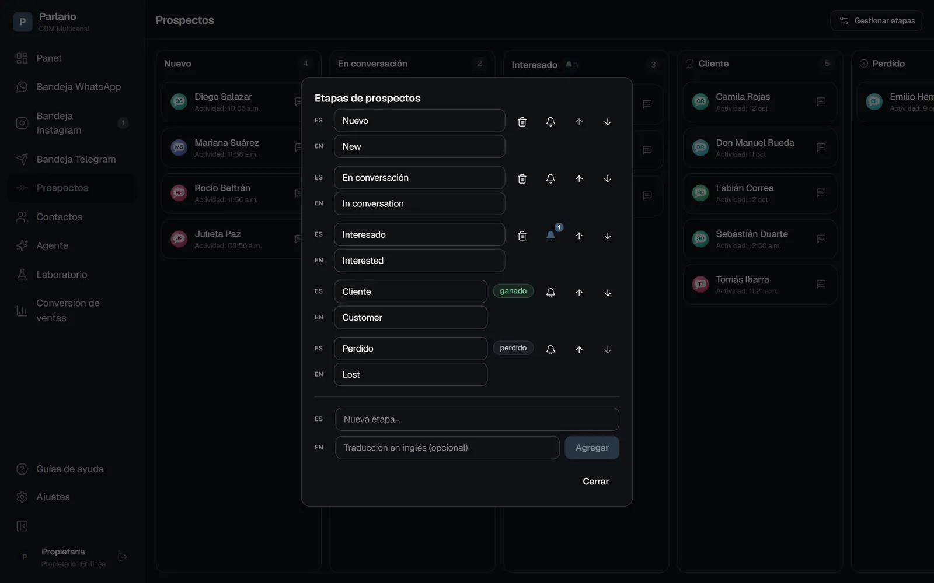Move Cliente stage up
This screenshot has width=934, height=583.
pyautogui.click(x=579, y=292)
